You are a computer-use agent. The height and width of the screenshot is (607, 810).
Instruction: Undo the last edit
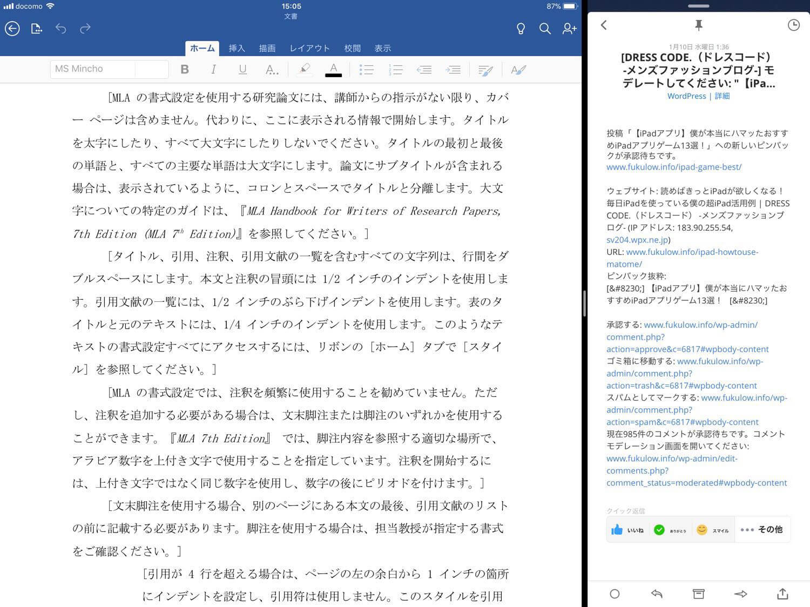60,29
